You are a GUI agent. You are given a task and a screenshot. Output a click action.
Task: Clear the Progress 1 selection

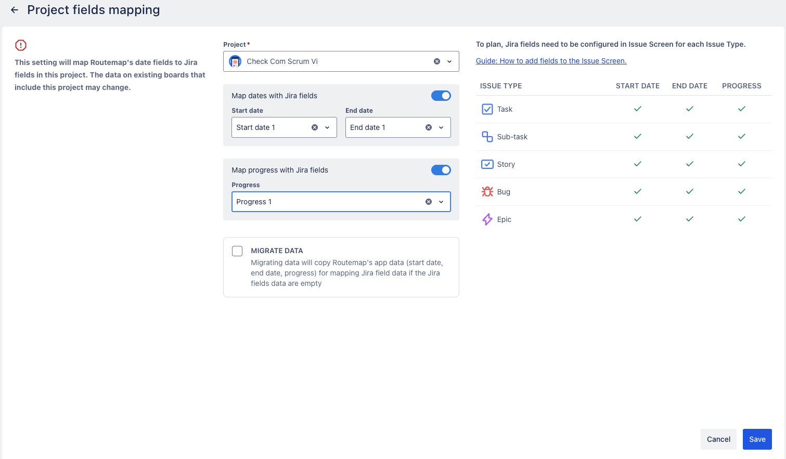click(429, 202)
